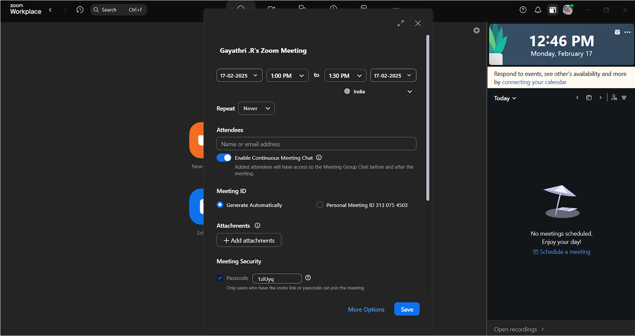Expand the schedule dialog to full size
Viewport: 635px width, 336px height.
pyautogui.click(x=400, y=23)
